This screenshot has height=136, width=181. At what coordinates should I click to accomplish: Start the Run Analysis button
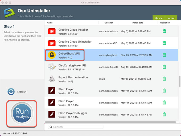coord(22,113)
